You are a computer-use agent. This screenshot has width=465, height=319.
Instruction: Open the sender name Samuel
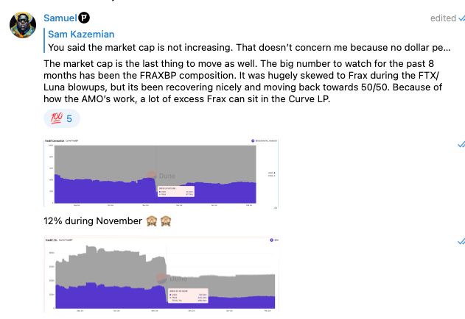click(x=59, y=17)
